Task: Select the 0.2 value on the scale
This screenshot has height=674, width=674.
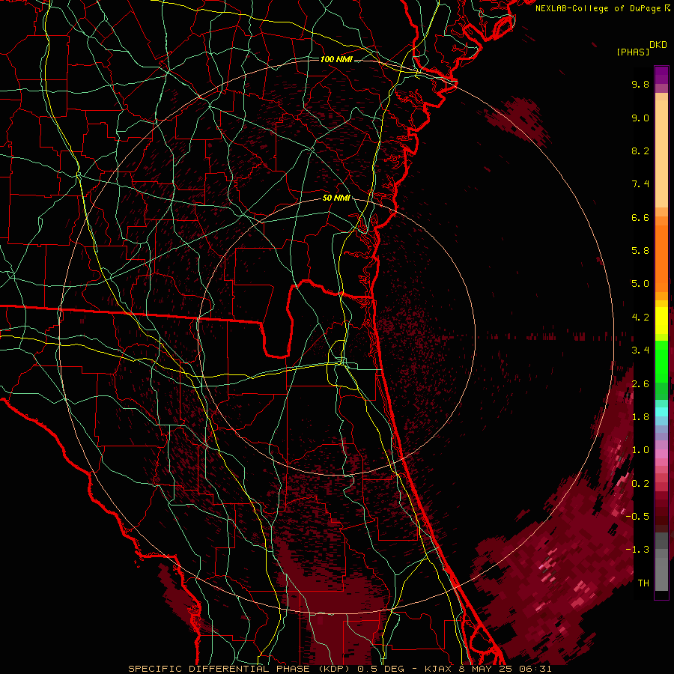Action: pos(640,484)
